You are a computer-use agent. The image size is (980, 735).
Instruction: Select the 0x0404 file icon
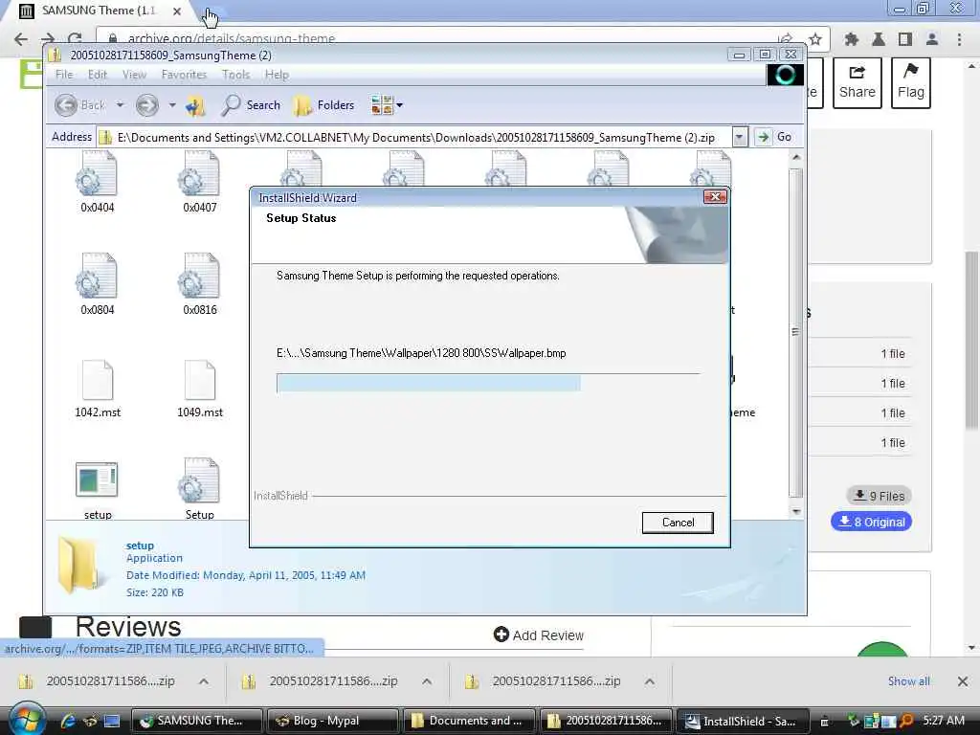tap(98, 182)
